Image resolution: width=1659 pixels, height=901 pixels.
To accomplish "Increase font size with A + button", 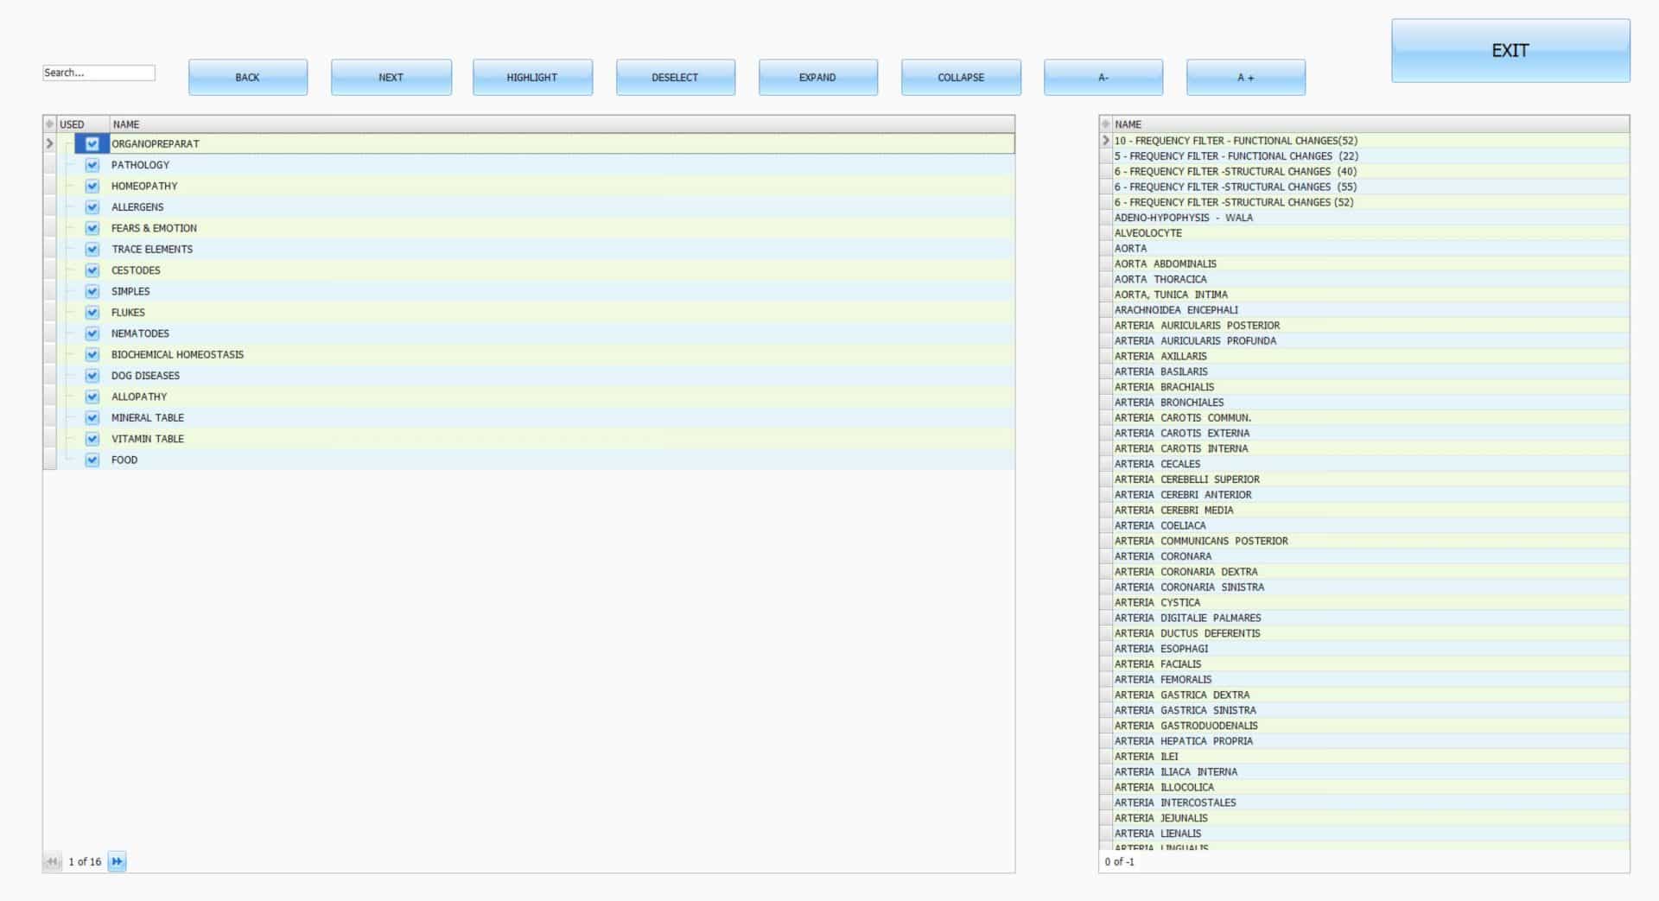I will 1246,77.
